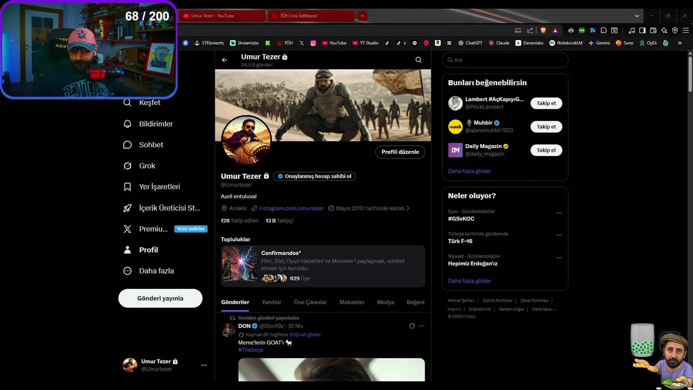The width and height of the screenshot is (693, 390).
Task: Follow Daily Magazin with Takip et
Action: click(546, 150)
